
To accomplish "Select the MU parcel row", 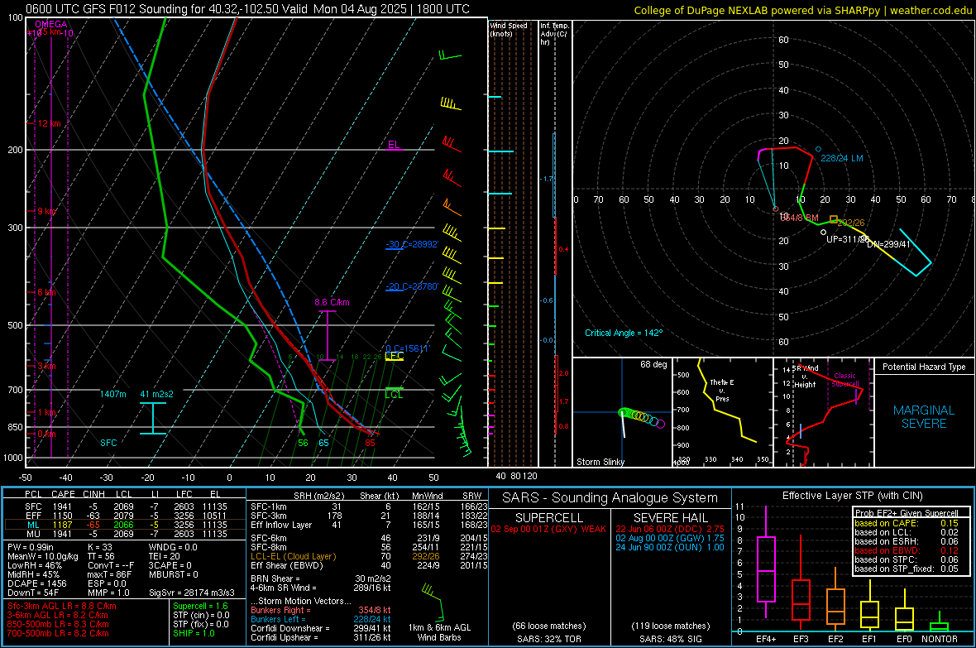I will (127, 534).
